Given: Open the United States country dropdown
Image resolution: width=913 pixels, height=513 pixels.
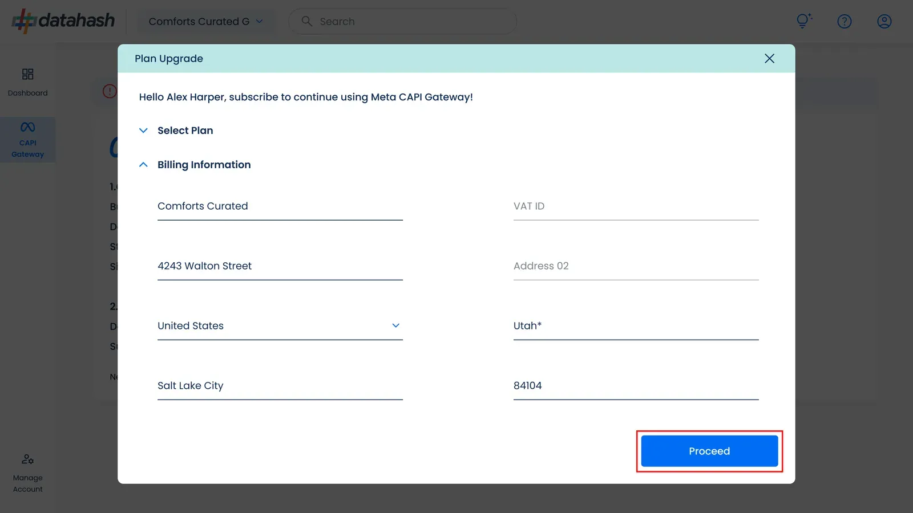Looking at the screenshot, I should pos(280,326).
